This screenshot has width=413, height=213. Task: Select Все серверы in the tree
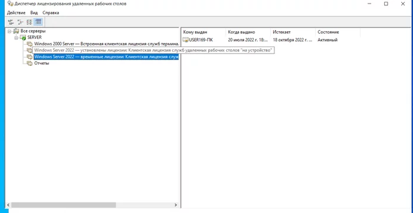coord(33,31)
